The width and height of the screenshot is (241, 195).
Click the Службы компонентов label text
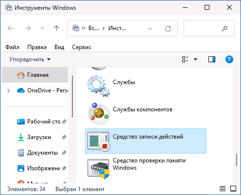point(142,109)
